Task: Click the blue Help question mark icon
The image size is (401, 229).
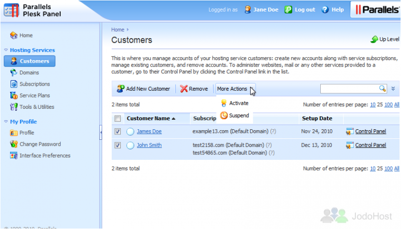Action: click(x=325, y=10)
